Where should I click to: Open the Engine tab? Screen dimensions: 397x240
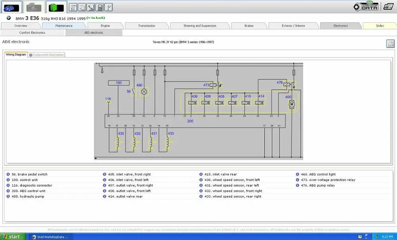pyautogui.click(x=105, y=26)
